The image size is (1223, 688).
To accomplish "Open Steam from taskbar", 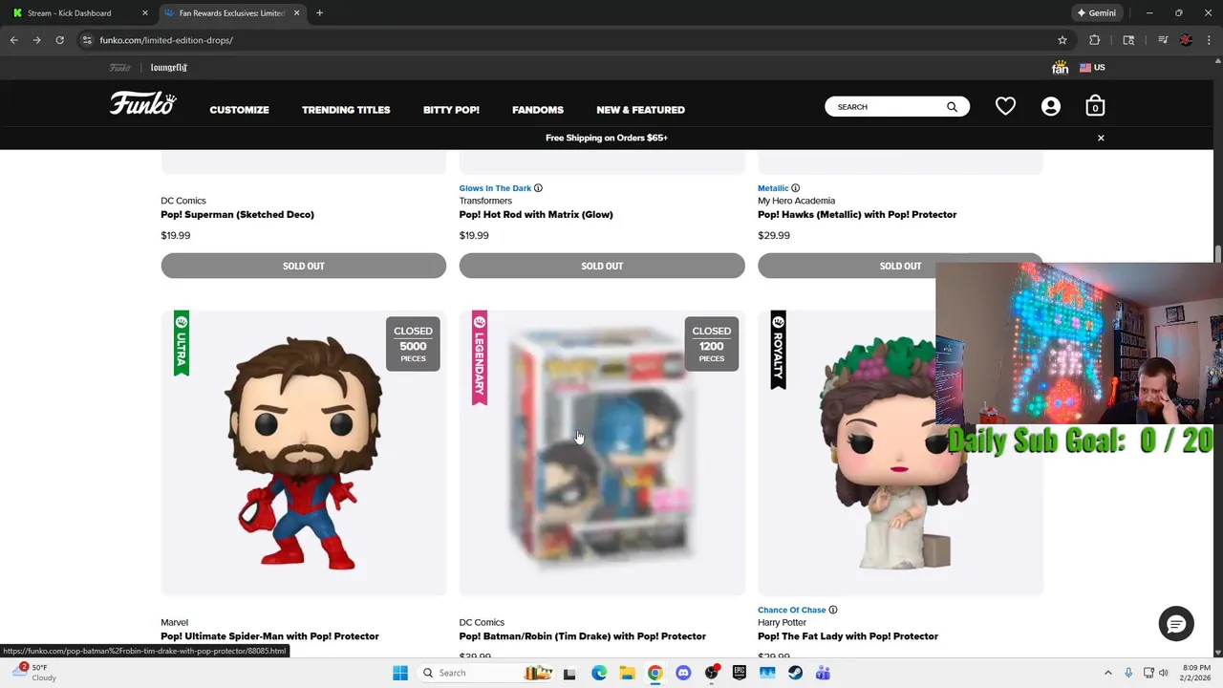I will click(795, 673).
